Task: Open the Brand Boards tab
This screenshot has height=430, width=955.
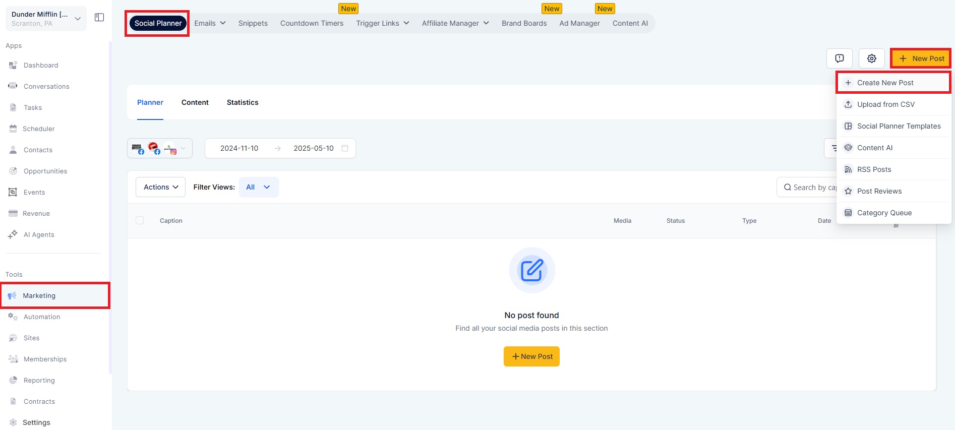Action: [524, 23]
